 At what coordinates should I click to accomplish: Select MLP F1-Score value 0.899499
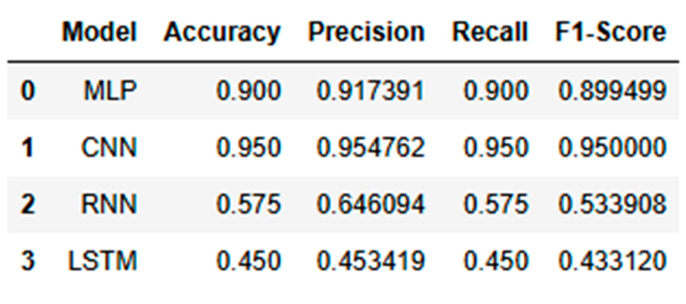[612, 90]
